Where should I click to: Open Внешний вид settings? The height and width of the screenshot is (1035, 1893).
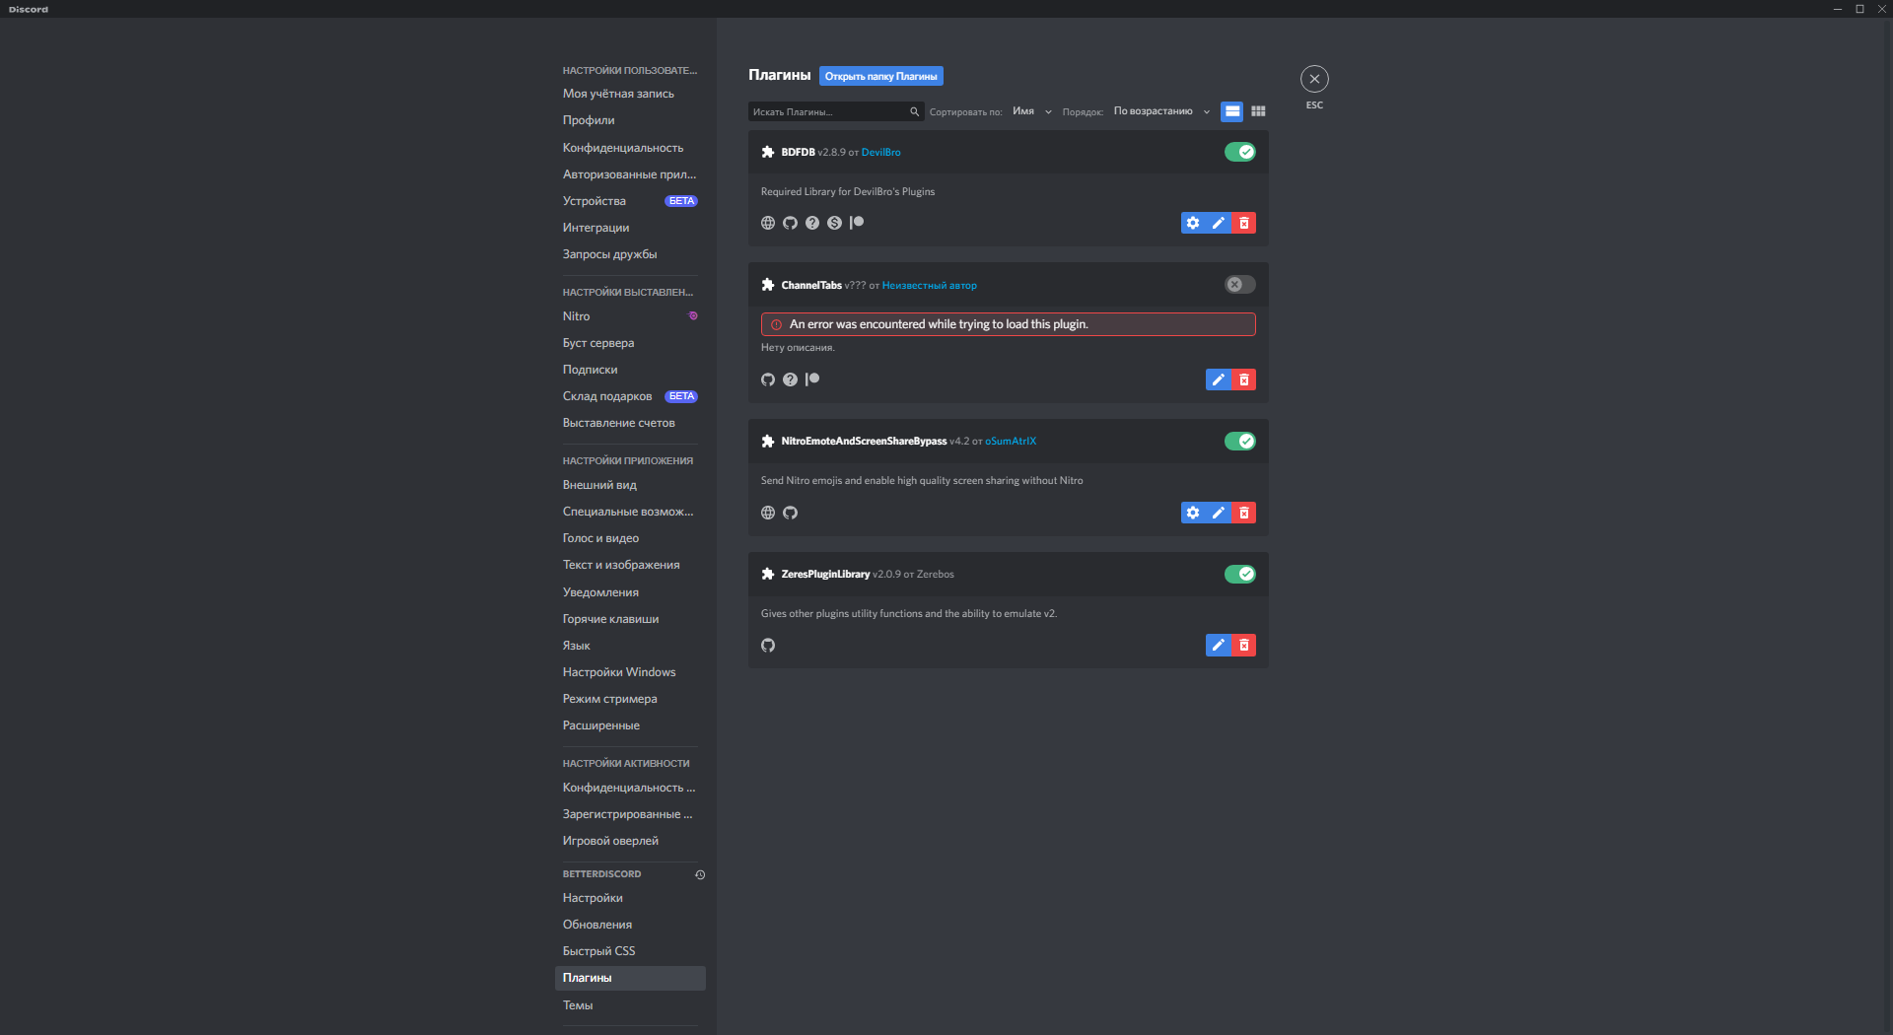(630, 485)
